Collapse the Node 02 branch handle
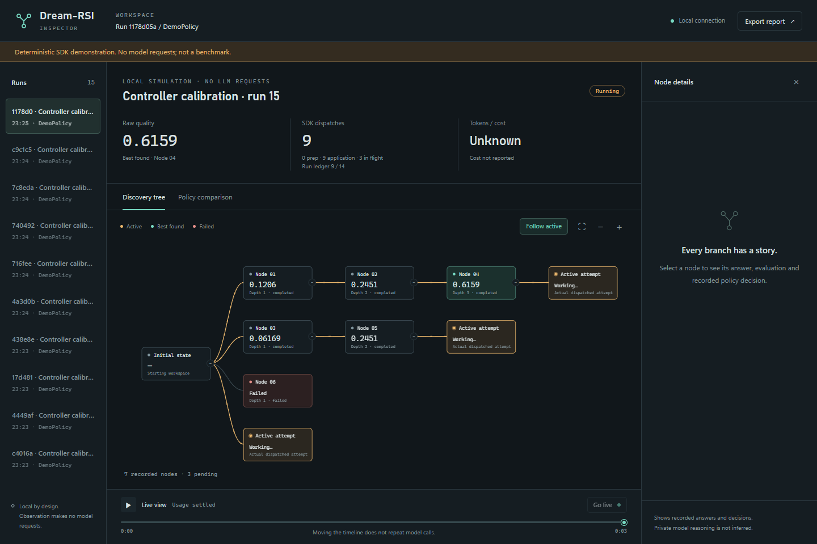 pos(414,282)
